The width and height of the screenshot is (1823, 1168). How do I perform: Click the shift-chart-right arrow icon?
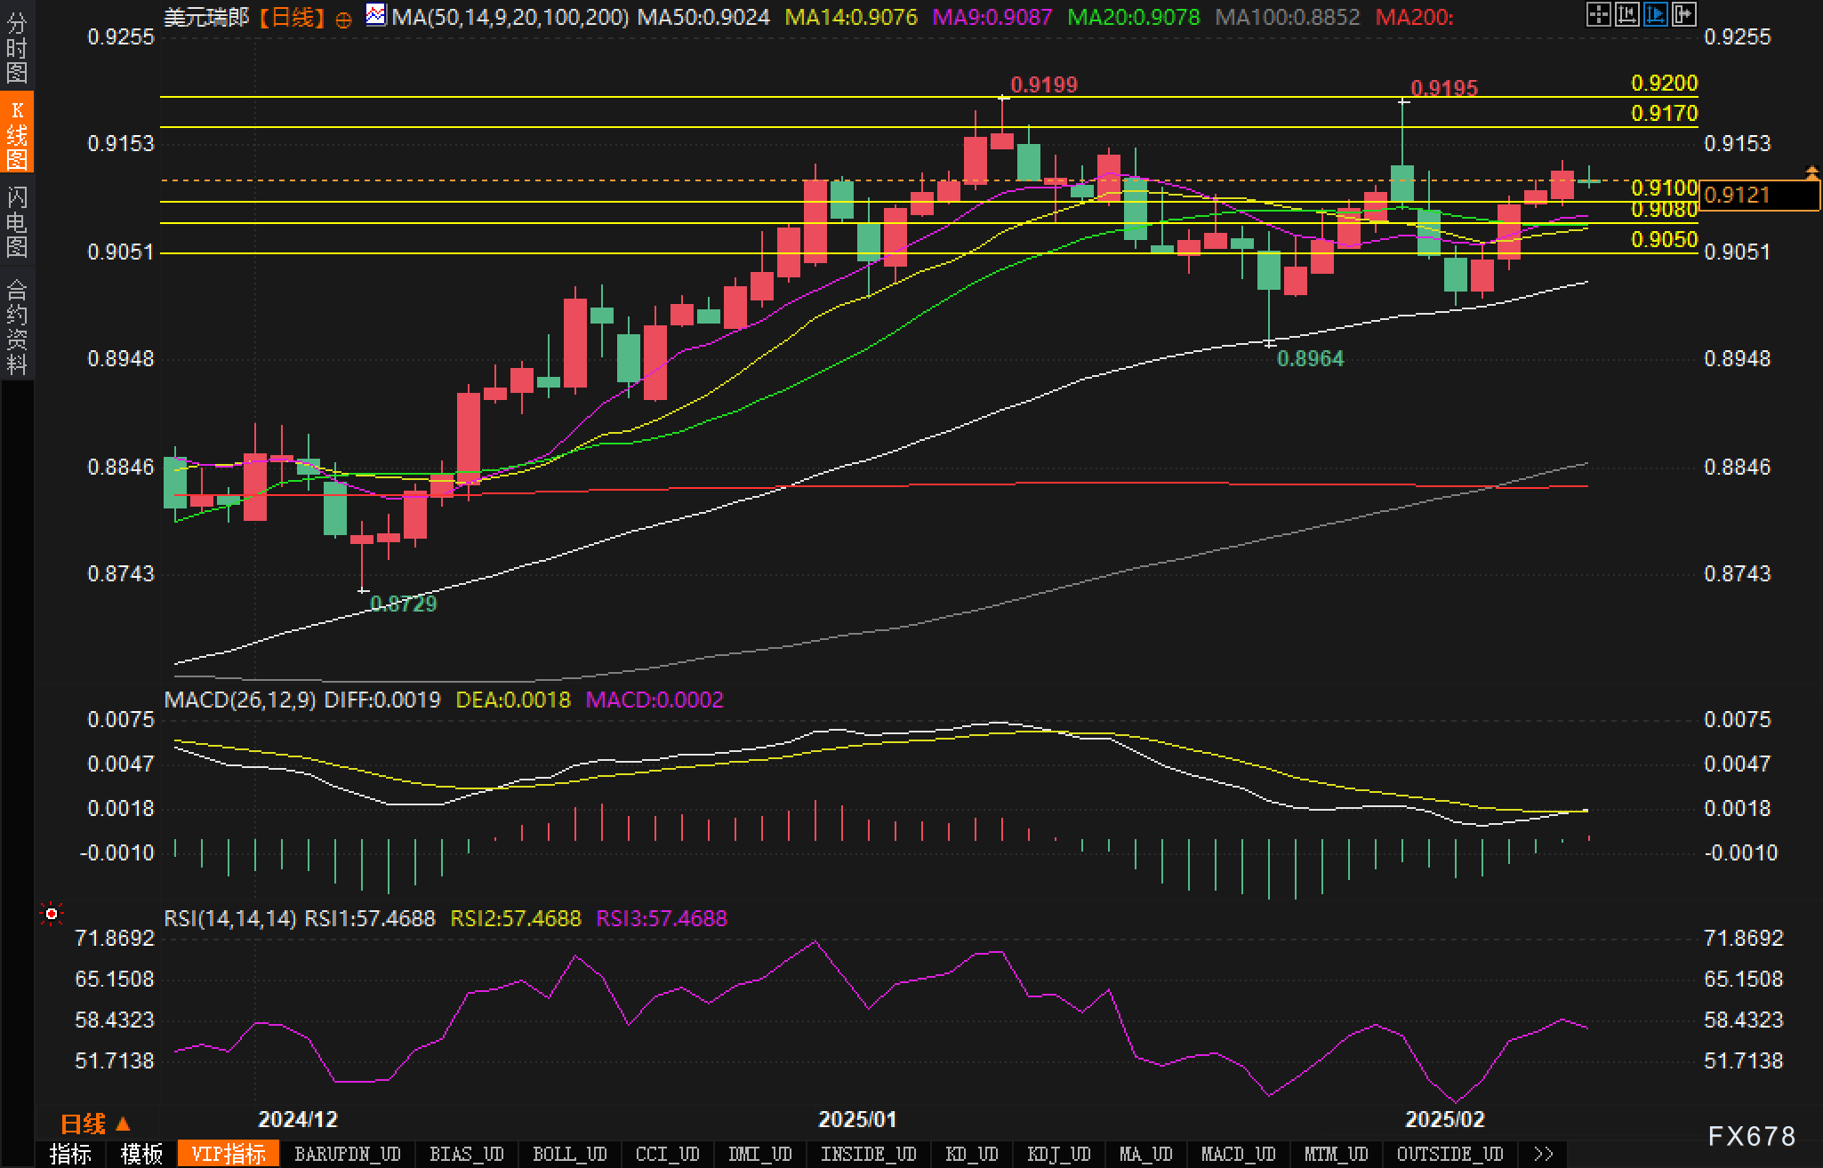(1683, 14)
